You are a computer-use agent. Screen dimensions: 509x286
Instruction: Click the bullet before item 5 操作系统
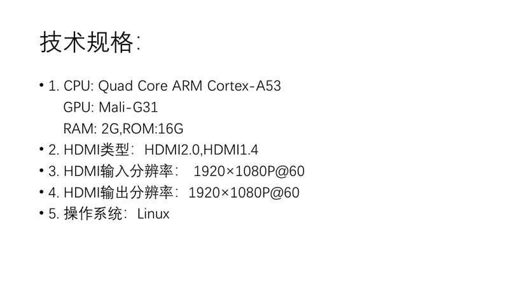point(41,214)
